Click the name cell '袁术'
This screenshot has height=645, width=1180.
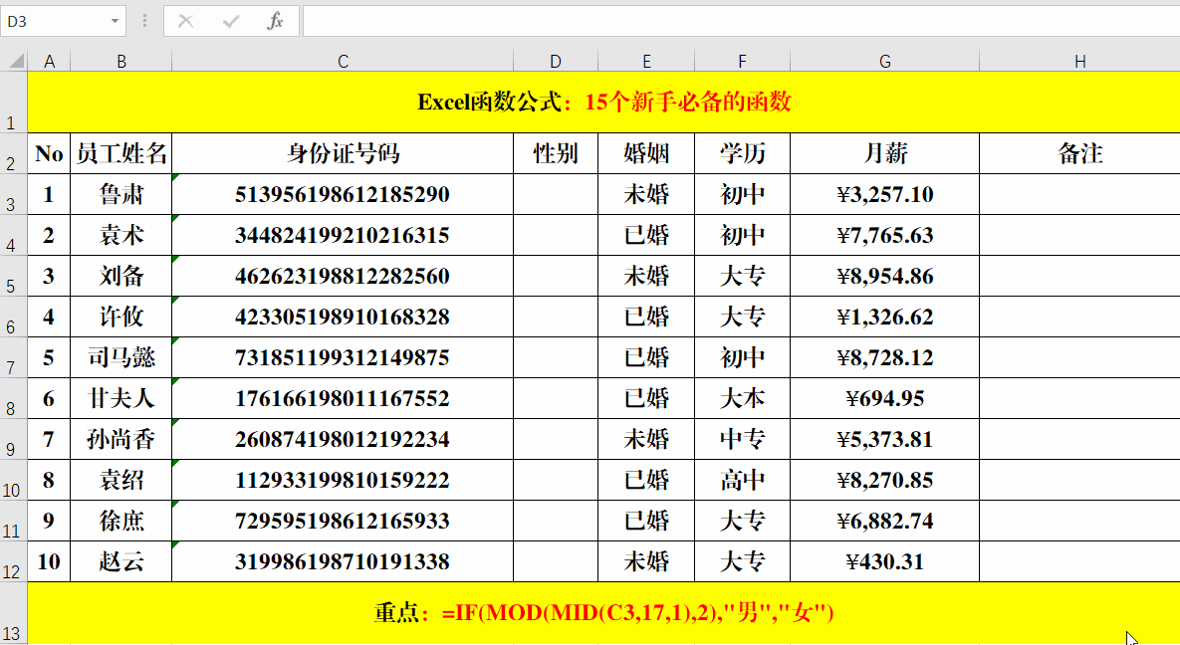tap(121, 235)
